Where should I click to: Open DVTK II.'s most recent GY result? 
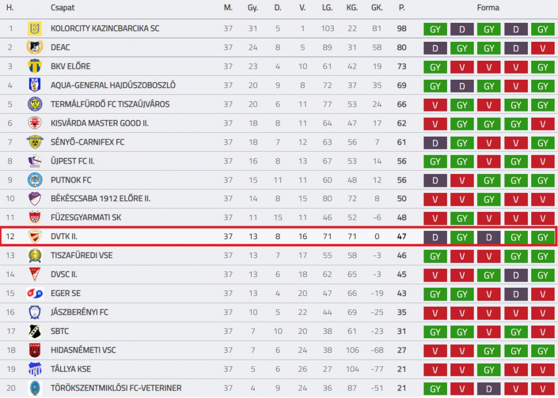point(543,237)
